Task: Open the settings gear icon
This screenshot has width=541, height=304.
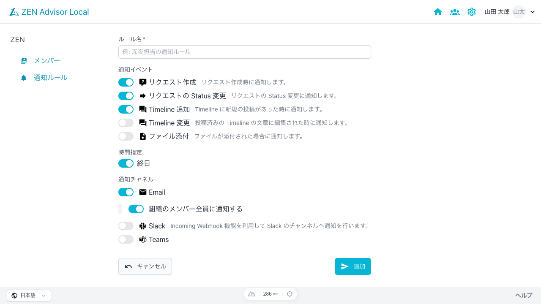Action: pos(472,12)
